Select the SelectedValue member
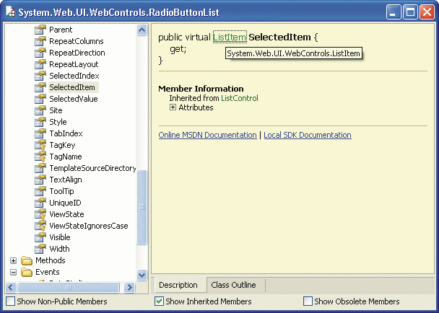 (x=74, y=99)
